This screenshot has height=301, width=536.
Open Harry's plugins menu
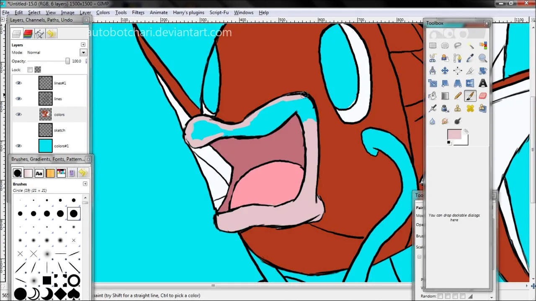click(x=188, y=13)
